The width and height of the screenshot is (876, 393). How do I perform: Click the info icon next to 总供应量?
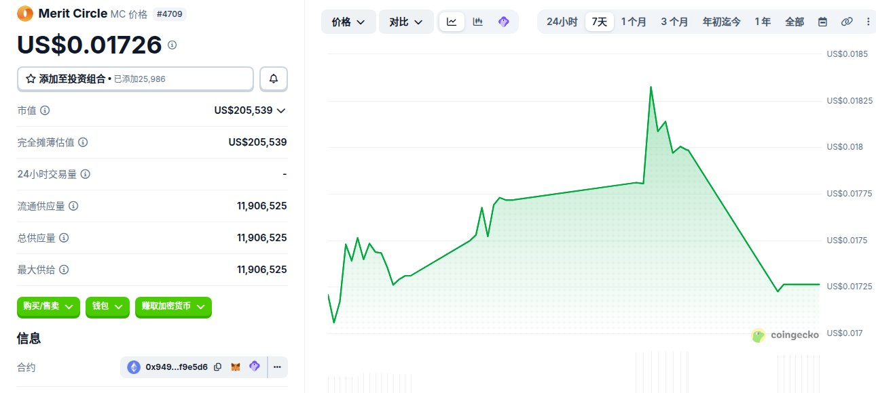tap(64, 238)
